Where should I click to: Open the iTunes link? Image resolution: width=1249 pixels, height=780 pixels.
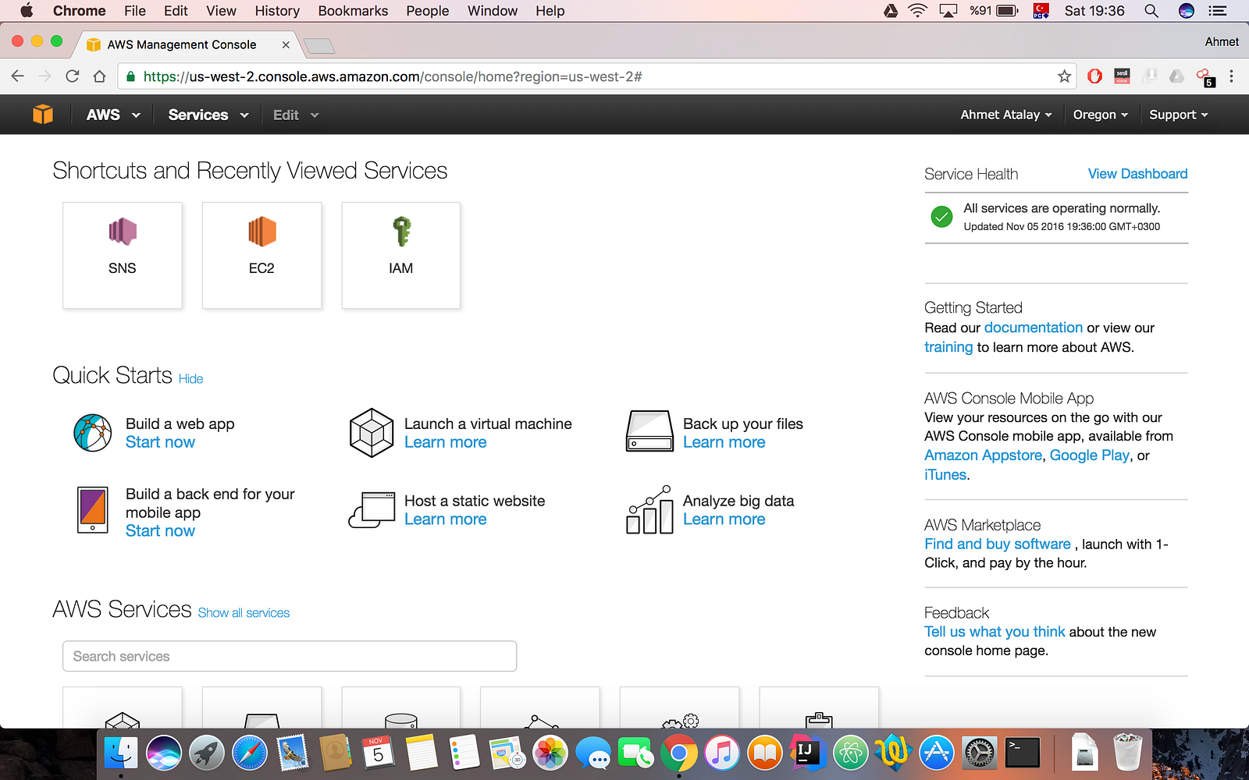click(x=945, y=475)
